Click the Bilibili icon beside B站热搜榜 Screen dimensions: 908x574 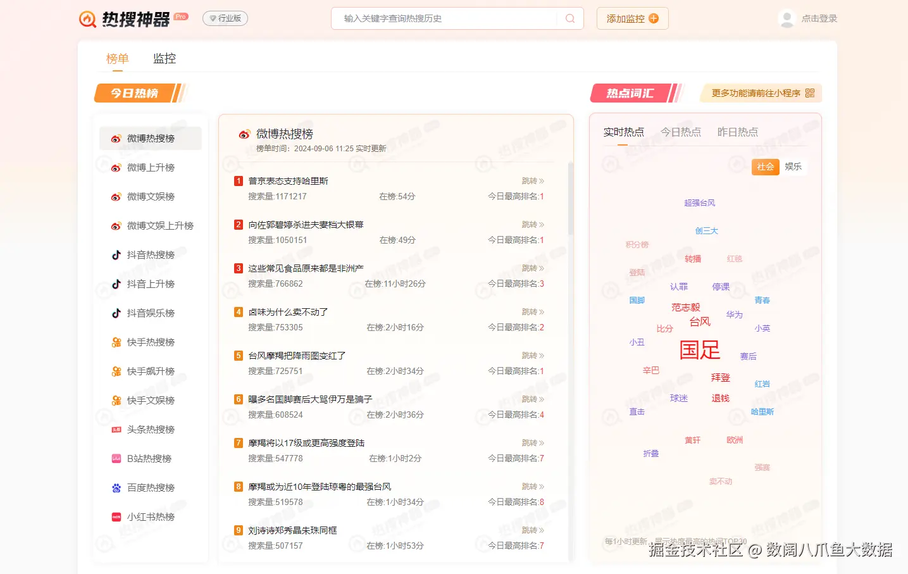coord(116,459)
